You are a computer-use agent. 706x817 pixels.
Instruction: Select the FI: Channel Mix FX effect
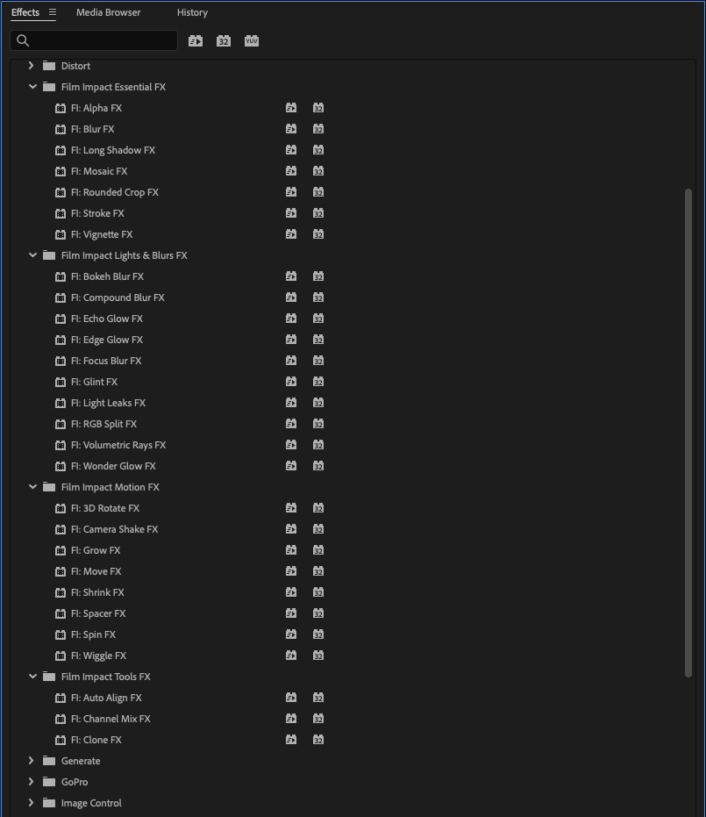[x=111, y=719]
